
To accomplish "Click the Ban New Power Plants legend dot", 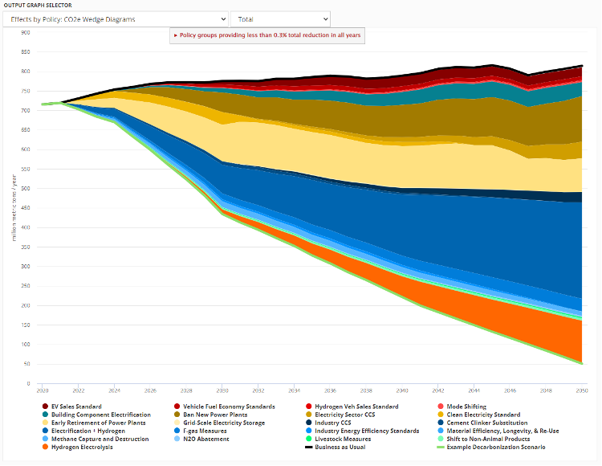I will point(177,415).
